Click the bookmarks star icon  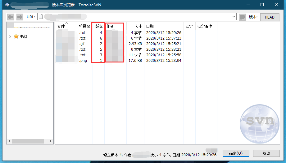16,36
